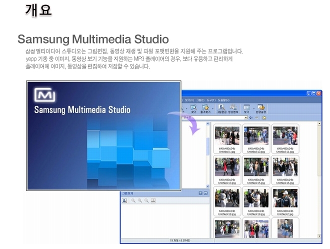This screenshot has width=330, height=249.
Task: Click the Samsung Multimedia Studio splash screen
Action: pos(104,136)
